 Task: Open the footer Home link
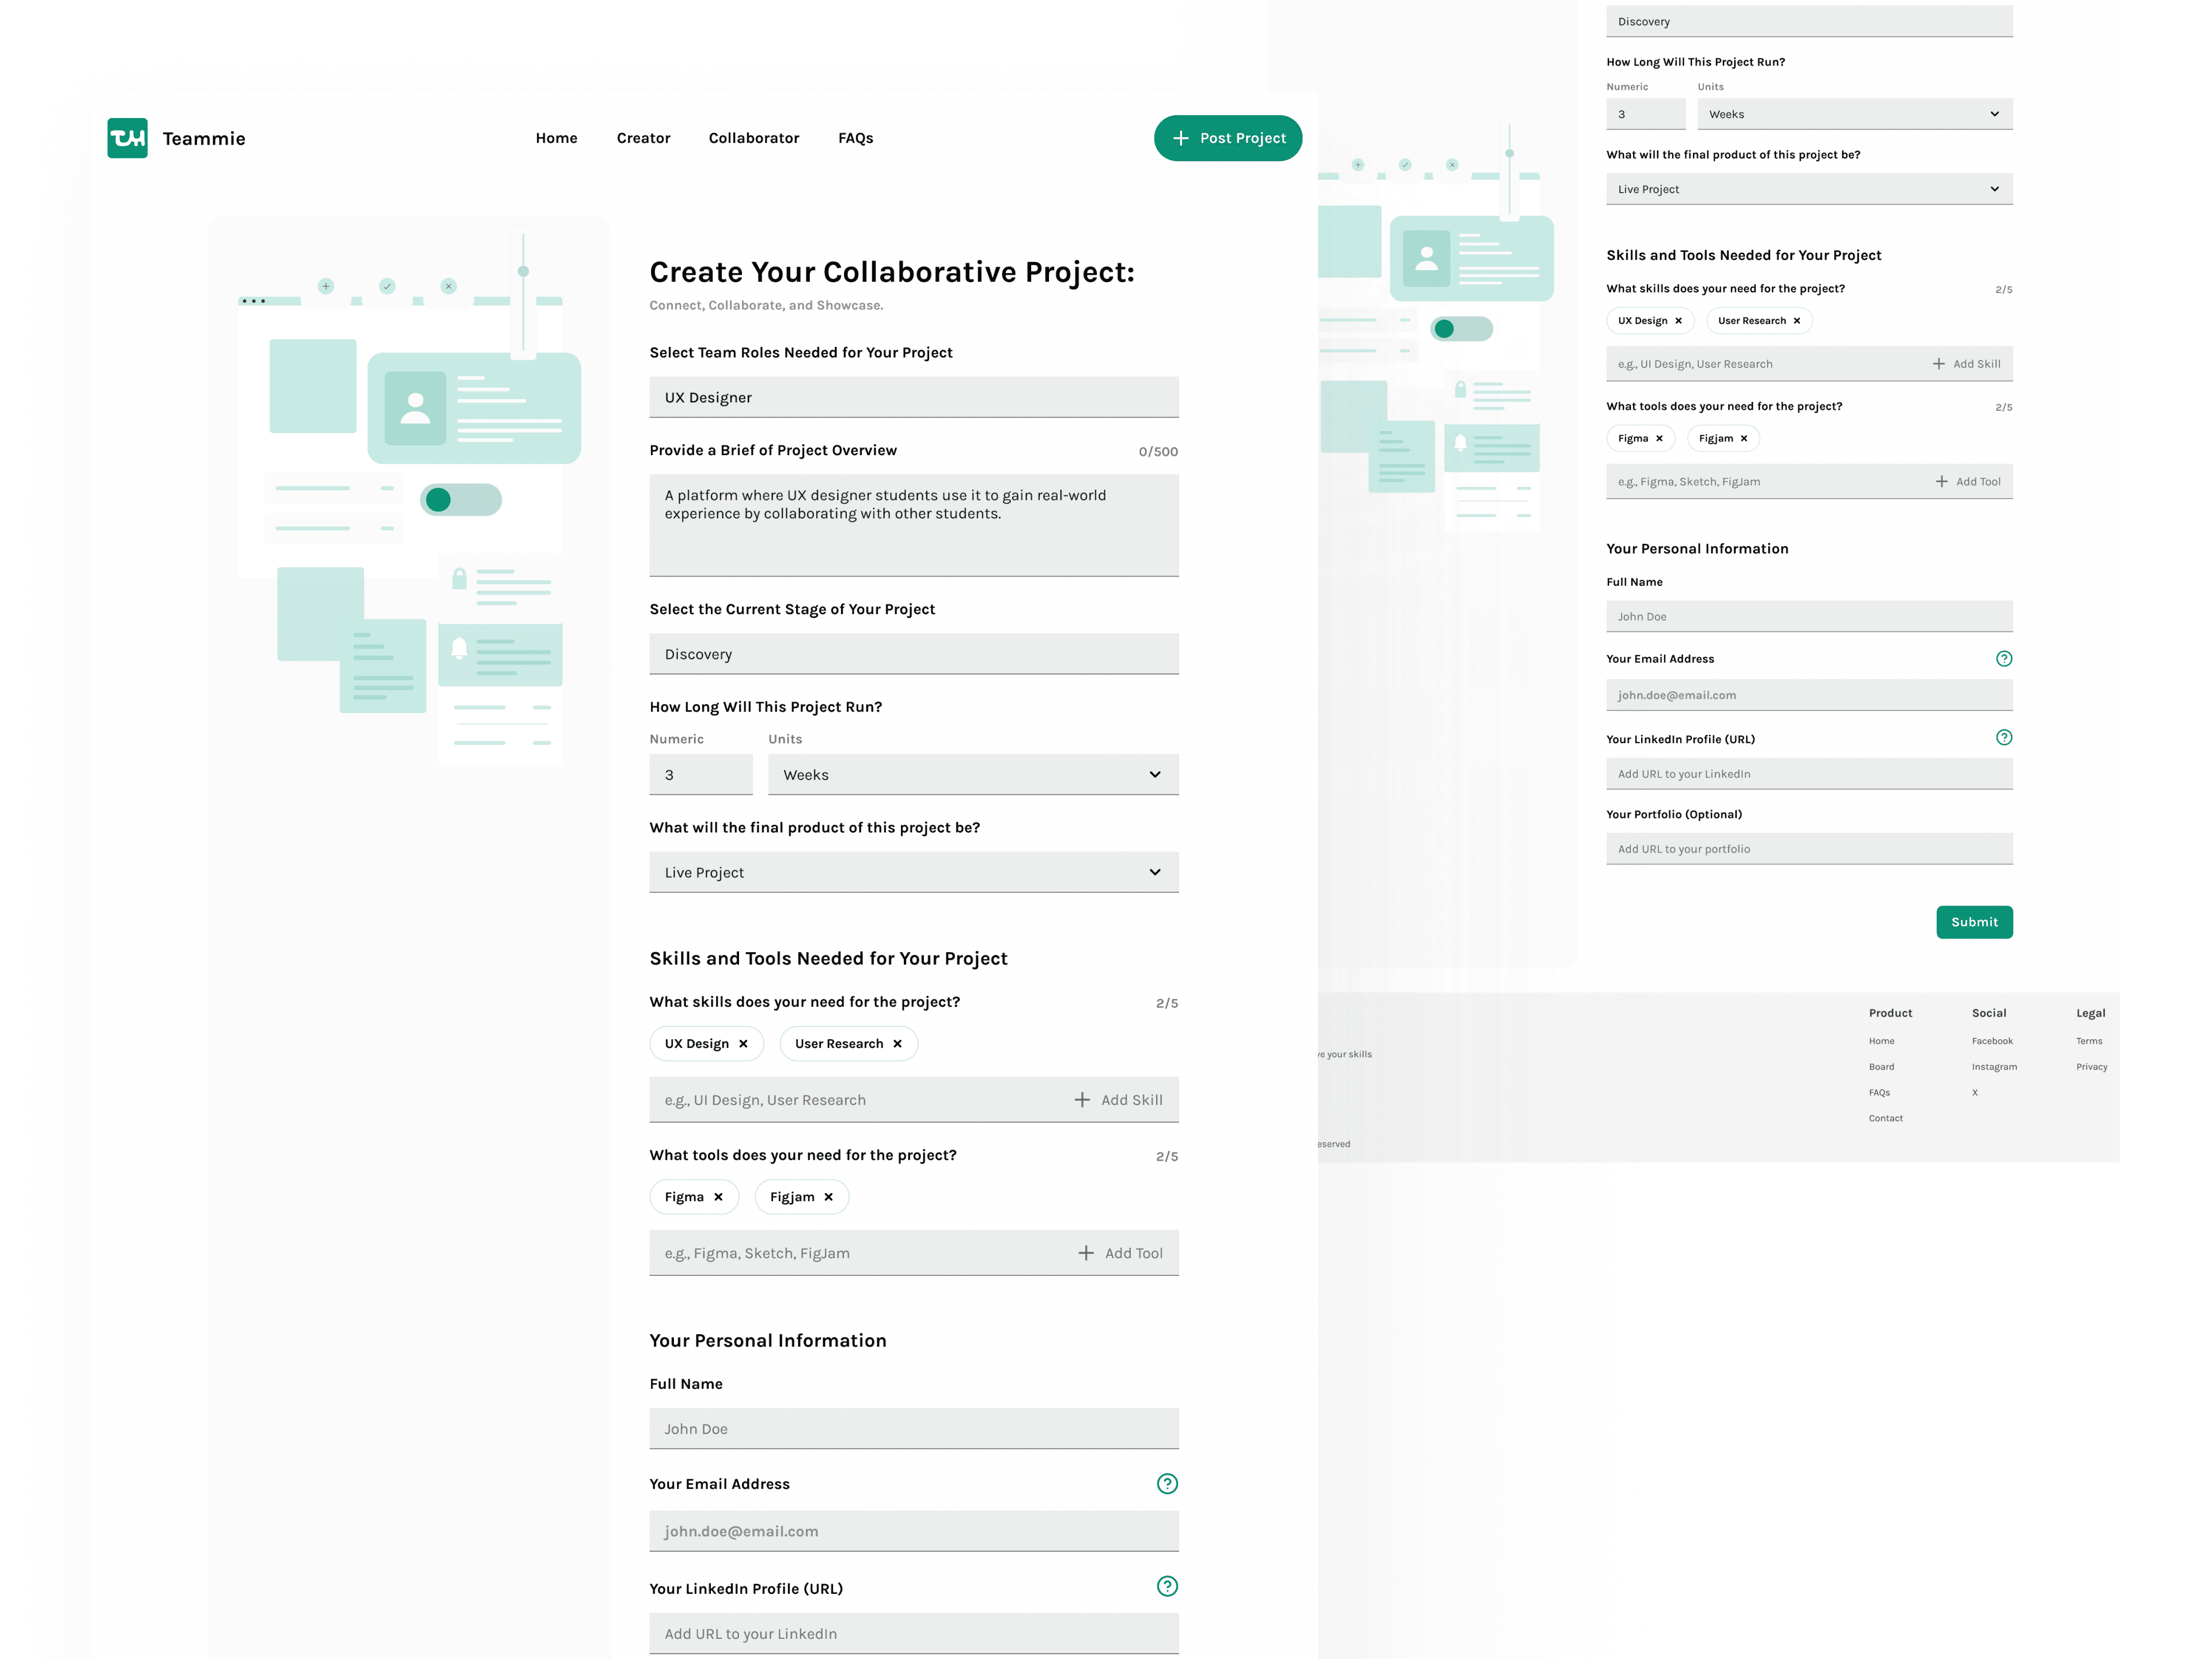1881,1041
